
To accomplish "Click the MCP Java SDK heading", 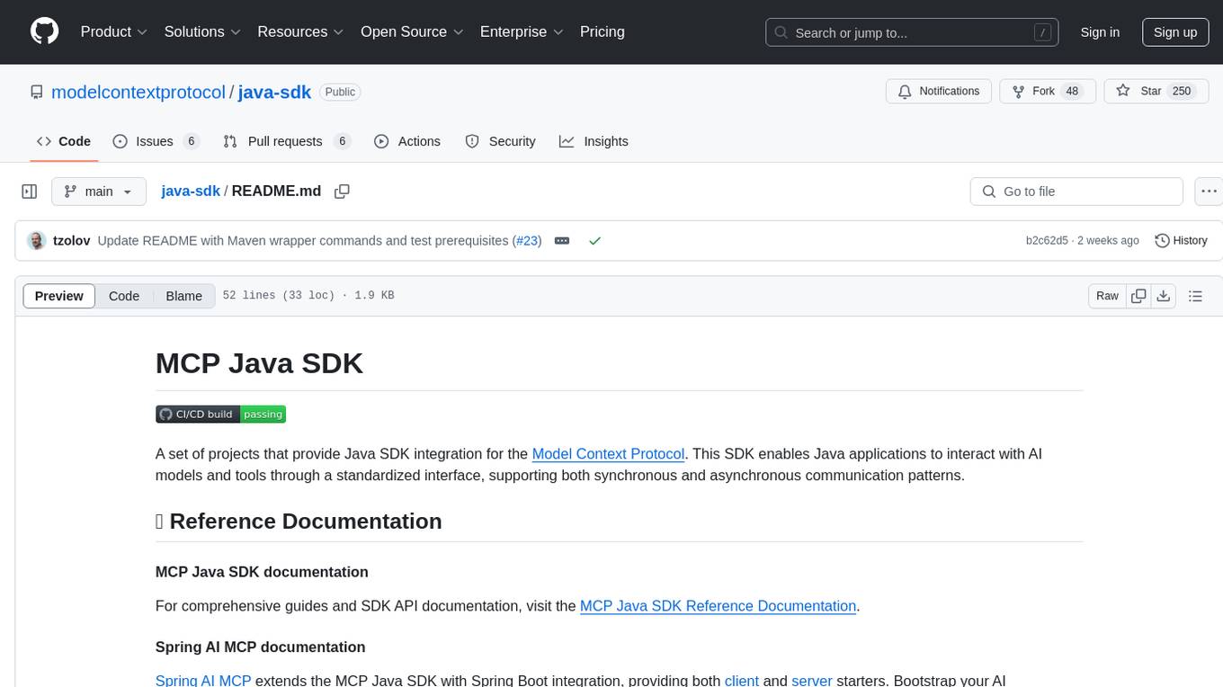I will coord(259,363).
